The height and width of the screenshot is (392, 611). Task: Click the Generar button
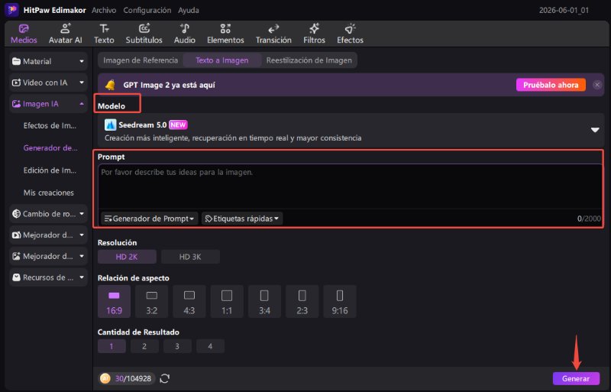coord(576,378)
